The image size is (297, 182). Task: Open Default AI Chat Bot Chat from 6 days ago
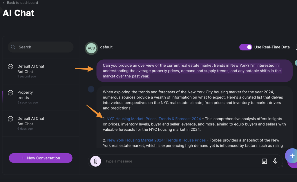(x=31, y=121)
